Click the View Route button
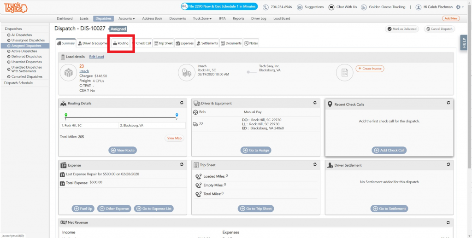This screenshot has height=238, width=472. pyautogui.click(x=123, y=150)
